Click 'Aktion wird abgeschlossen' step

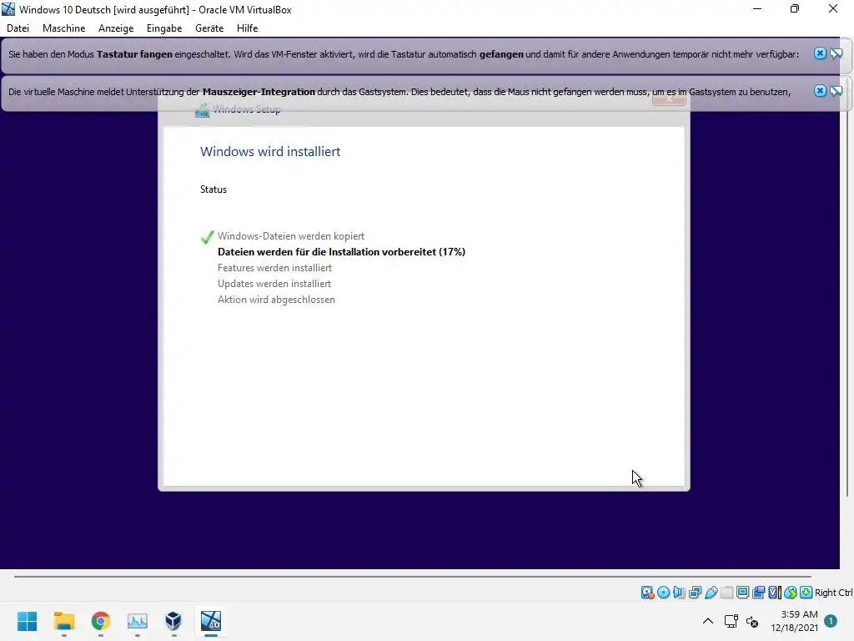pos(276,300)
